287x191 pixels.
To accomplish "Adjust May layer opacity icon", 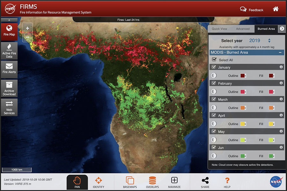I will [x=214, y=140].
